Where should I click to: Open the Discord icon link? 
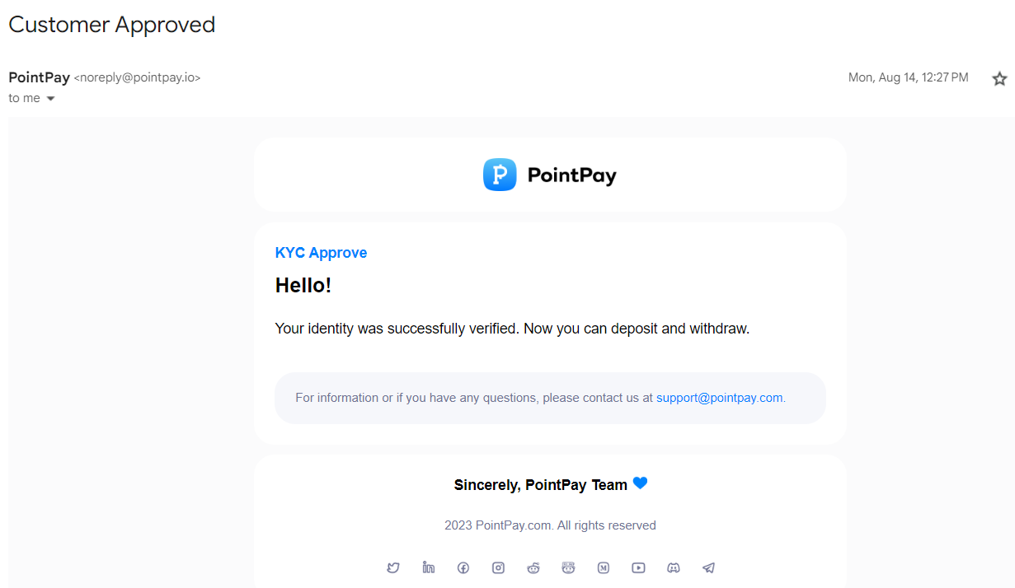pyautogui.click(x=674, y=567)
